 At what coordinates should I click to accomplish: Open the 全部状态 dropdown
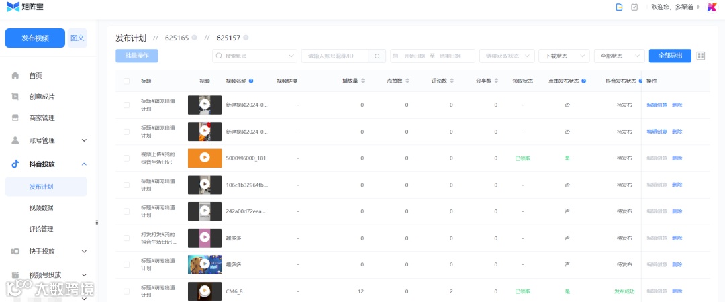(620, 56)
